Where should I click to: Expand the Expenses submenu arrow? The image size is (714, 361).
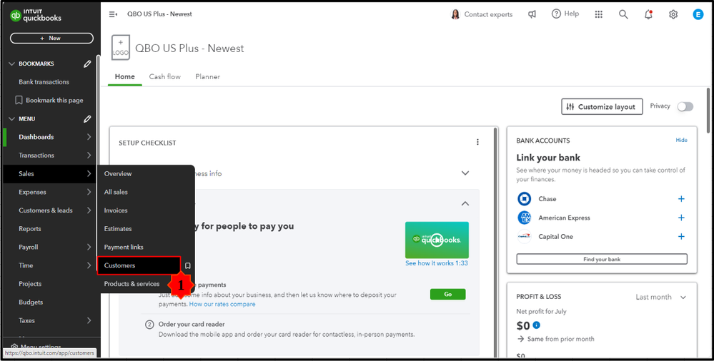click(89, 192)
